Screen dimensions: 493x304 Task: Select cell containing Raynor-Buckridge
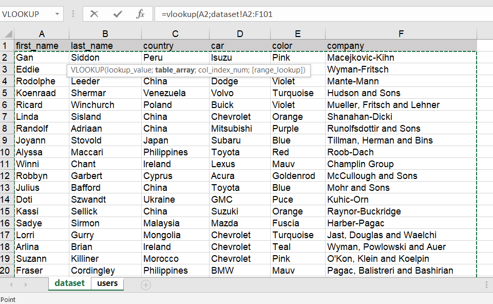click(x=401, y=211)
